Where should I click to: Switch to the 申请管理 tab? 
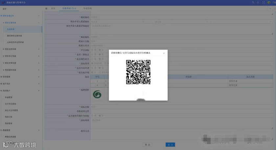[87, 8]
